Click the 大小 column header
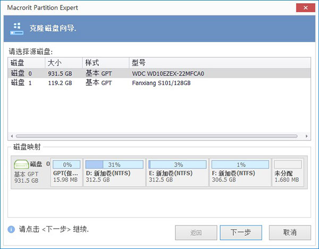Viewport: 319px width, 249px height. tap(64, 63)
